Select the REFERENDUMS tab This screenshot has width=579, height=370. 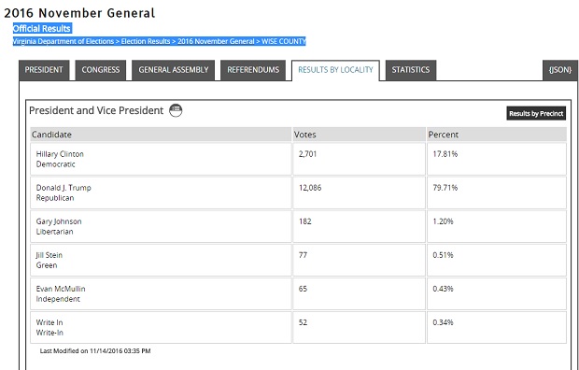(x=253, y=70)
